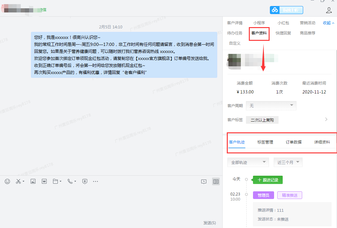Screen dimensions: 337x228
Task: Click the arrow beside 客户标签 tags
Action: click(326, 120)
